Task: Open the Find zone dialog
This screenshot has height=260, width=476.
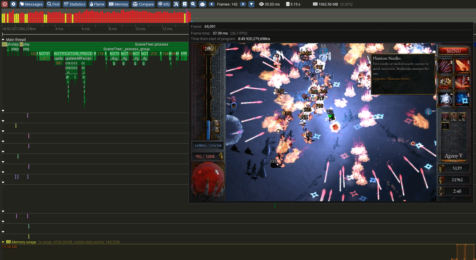Action: [x=53, y=4]
